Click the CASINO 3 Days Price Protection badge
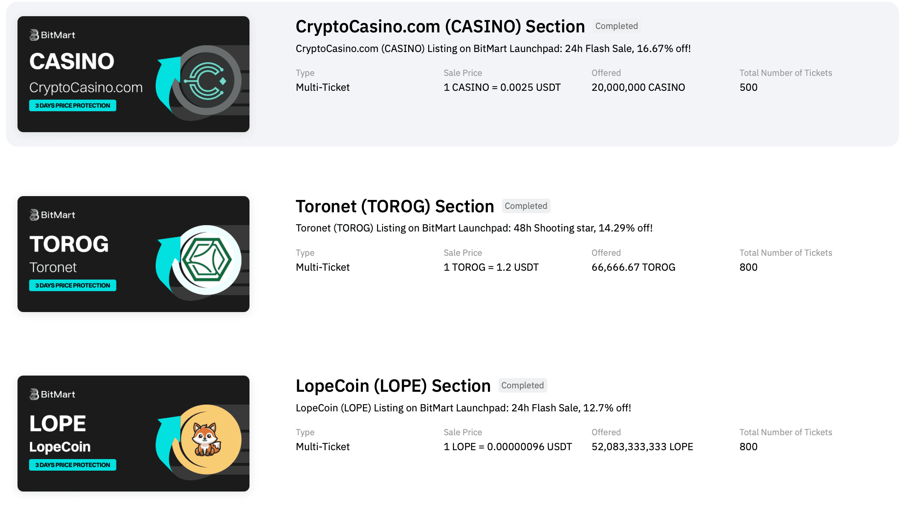This screenshot has width=905, height=509. (73, 106)
